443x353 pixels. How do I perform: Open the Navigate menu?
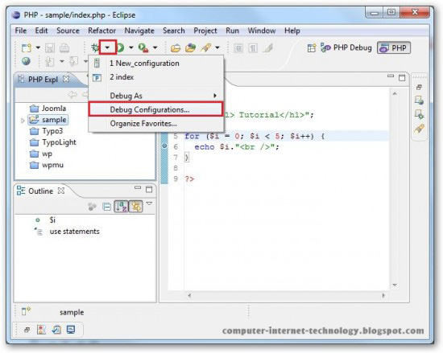[139, 31]
